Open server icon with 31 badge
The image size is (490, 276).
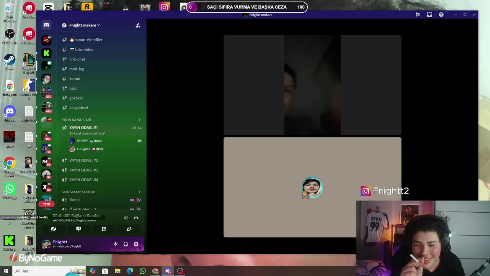click(46, 174)
